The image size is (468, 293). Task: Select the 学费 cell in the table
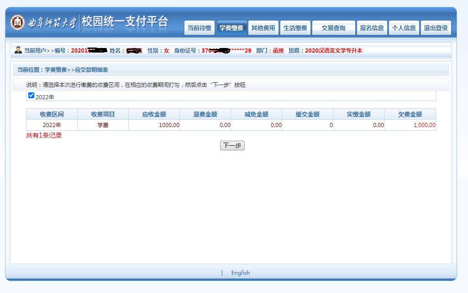coord(103,125)
